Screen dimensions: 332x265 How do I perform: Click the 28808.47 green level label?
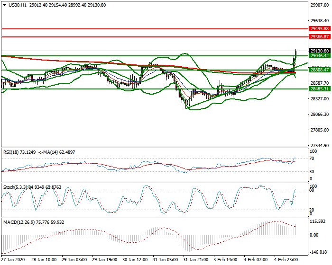(320, 70)
